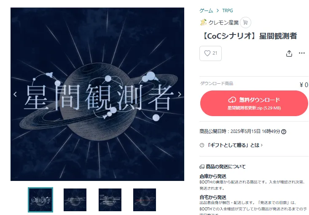Click the help icon next to 商品公開日時
This screenshot has width=309, height=215.
284,132
